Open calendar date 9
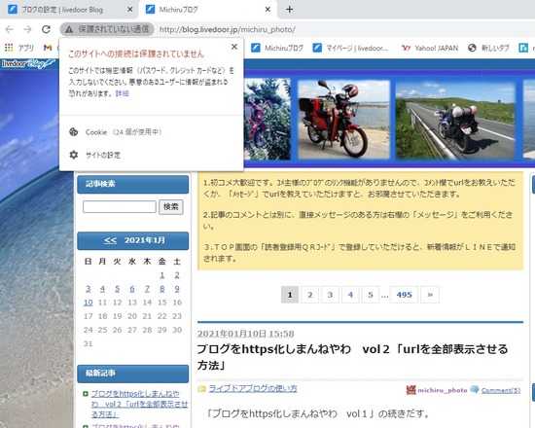Viewport: 535px width, 428px height. pos(177,289)
